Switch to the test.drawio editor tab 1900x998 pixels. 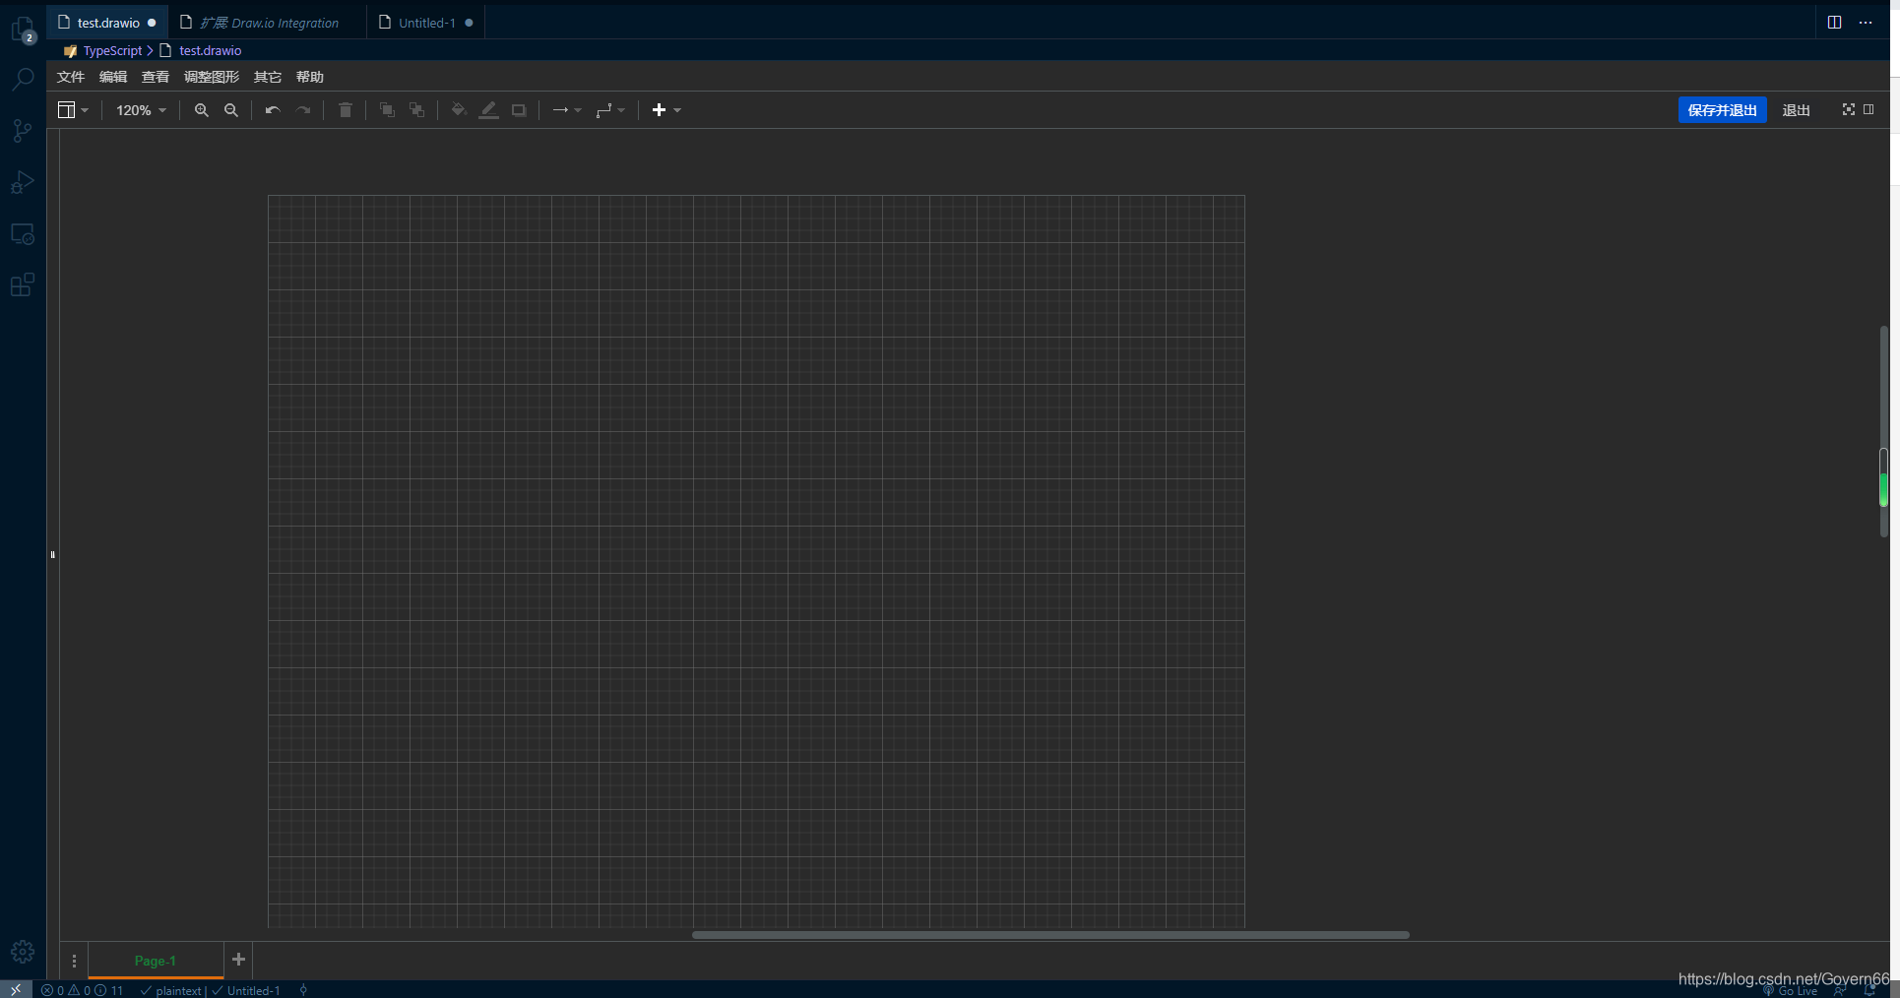[x=107, y=23]
